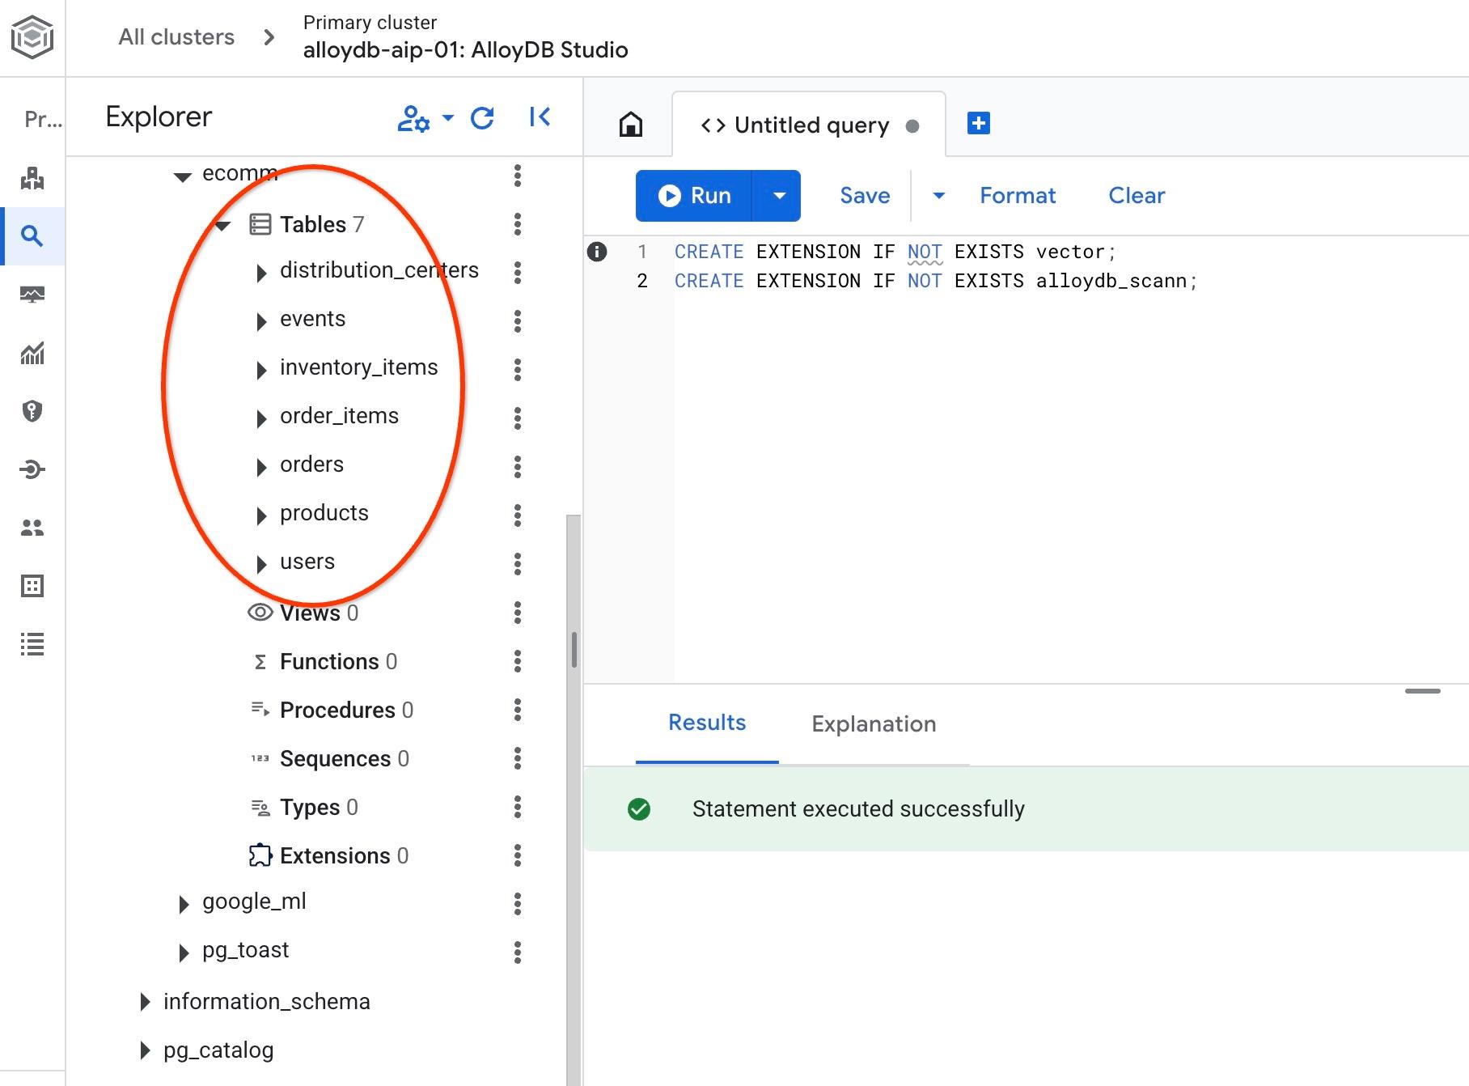Collapse the Explorer panel
The image size is (1469, 1086).
[x=540, y=117]
